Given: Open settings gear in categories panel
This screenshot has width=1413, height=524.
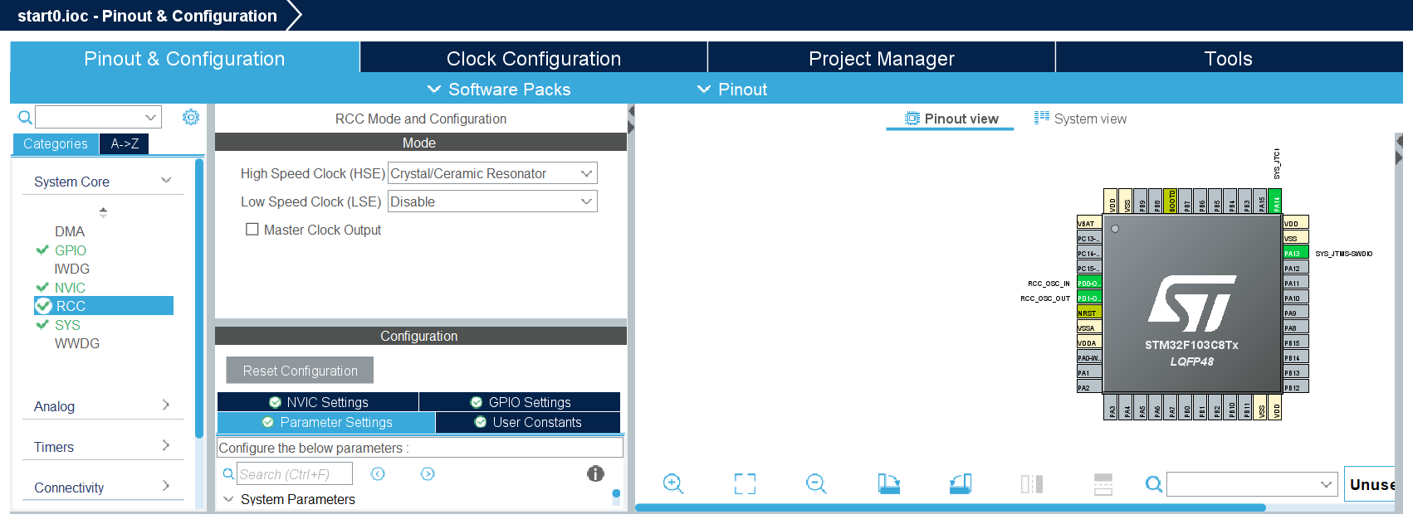Looking at the screenshot, I should [191, 117].
